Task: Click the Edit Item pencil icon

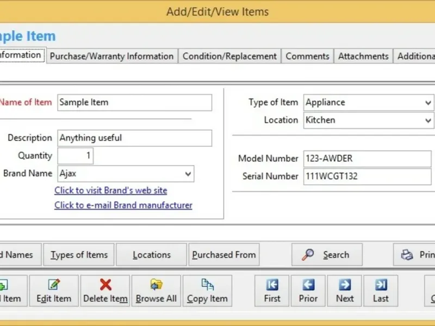Action: pos(54,284)
